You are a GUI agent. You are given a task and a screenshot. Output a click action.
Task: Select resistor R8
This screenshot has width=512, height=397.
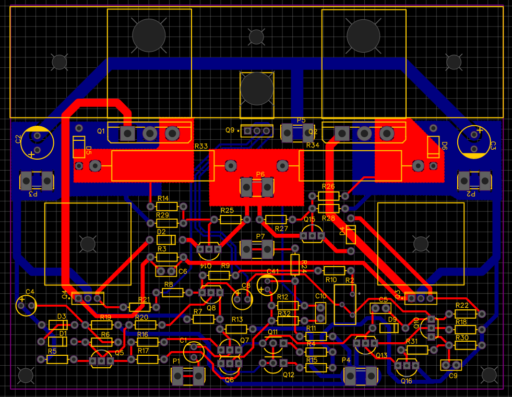[x=173, y=293]
